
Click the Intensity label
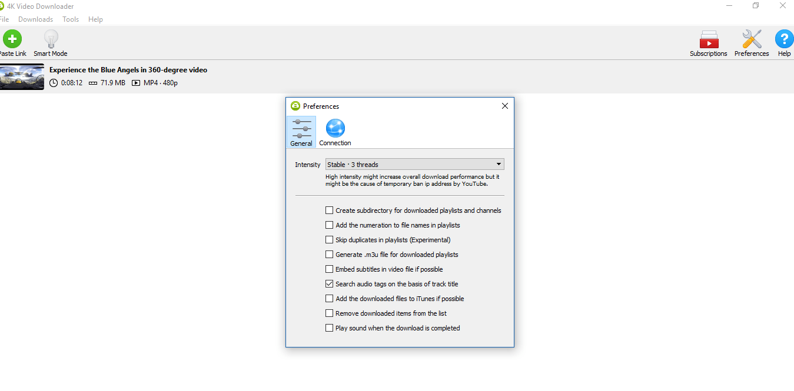[x=308, y=165]
